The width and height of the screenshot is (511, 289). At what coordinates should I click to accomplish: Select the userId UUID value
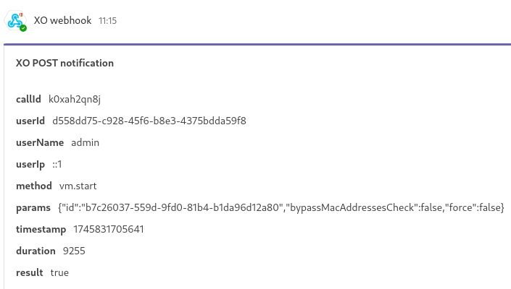[149, 121]
